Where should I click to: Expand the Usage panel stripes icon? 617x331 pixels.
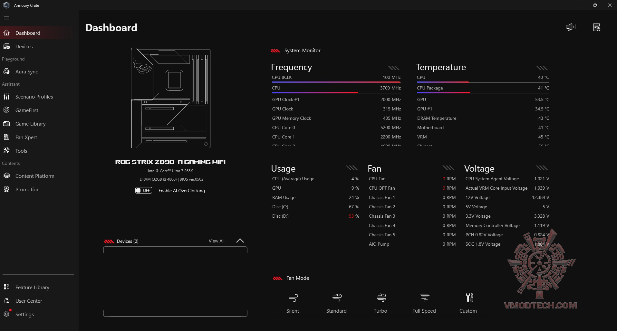352,168
